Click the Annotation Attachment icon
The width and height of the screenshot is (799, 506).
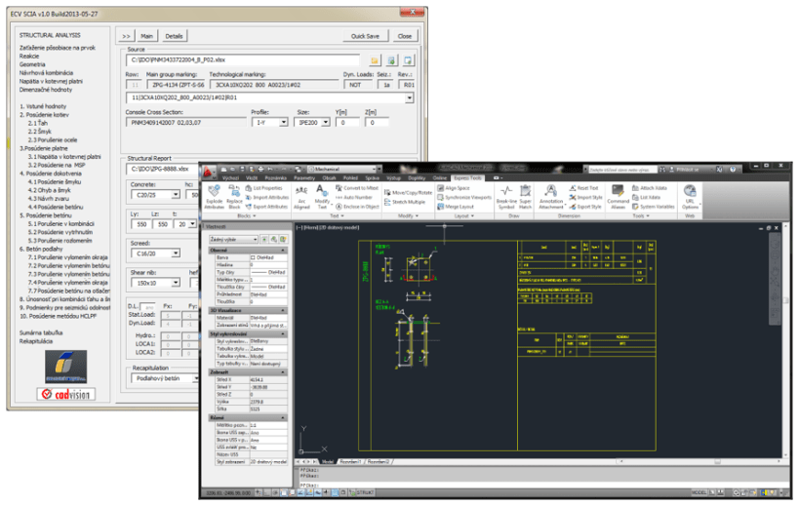tap(551, 190)
